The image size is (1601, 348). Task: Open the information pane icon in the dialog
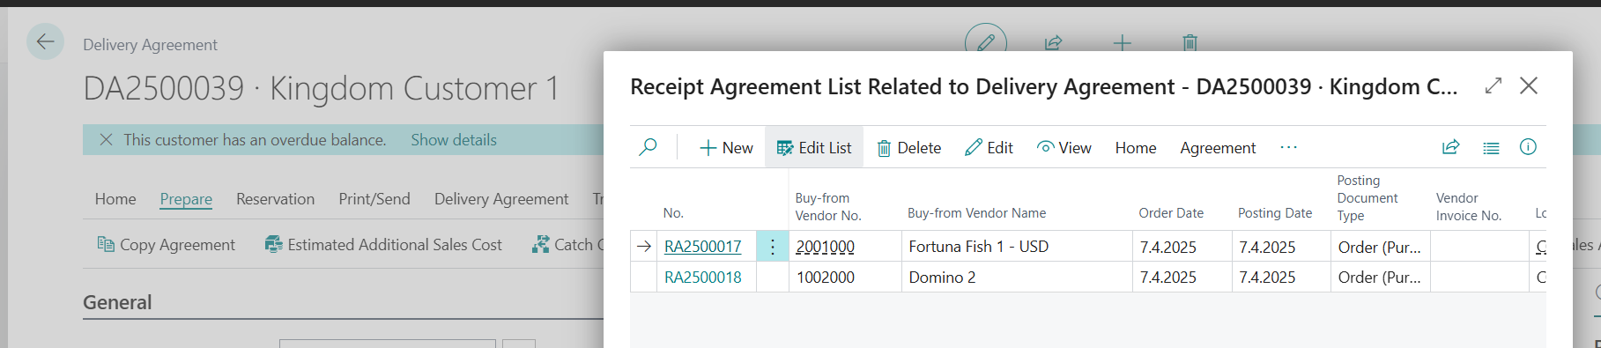[1528, 147]
